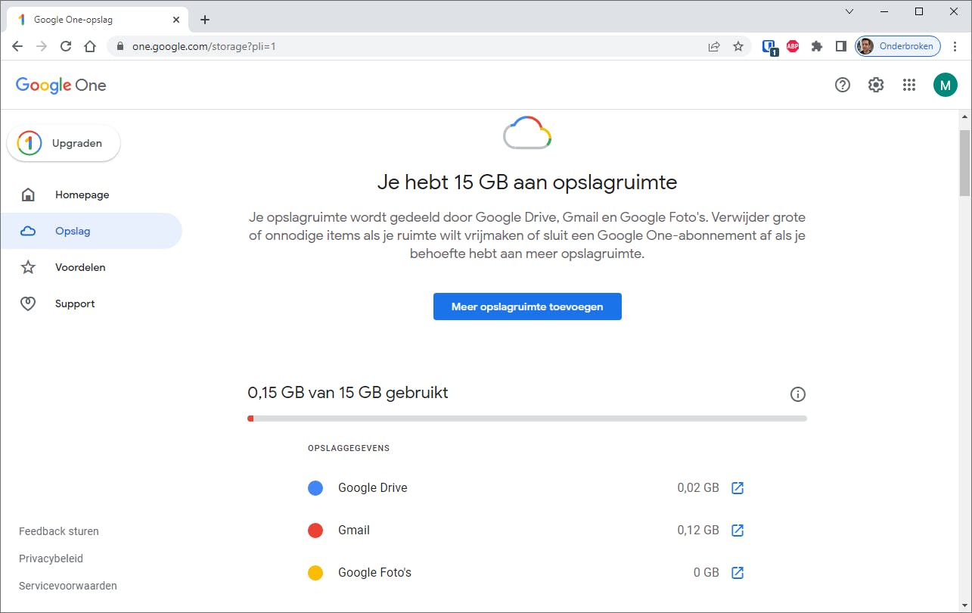Click the AdBlock Plus extension icon
Image resolution: width=972 pixels, height=613 pixels.
coord(793,46)
